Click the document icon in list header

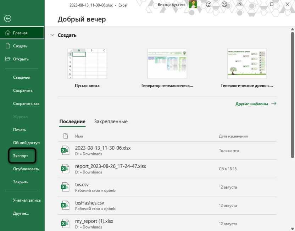65,136
